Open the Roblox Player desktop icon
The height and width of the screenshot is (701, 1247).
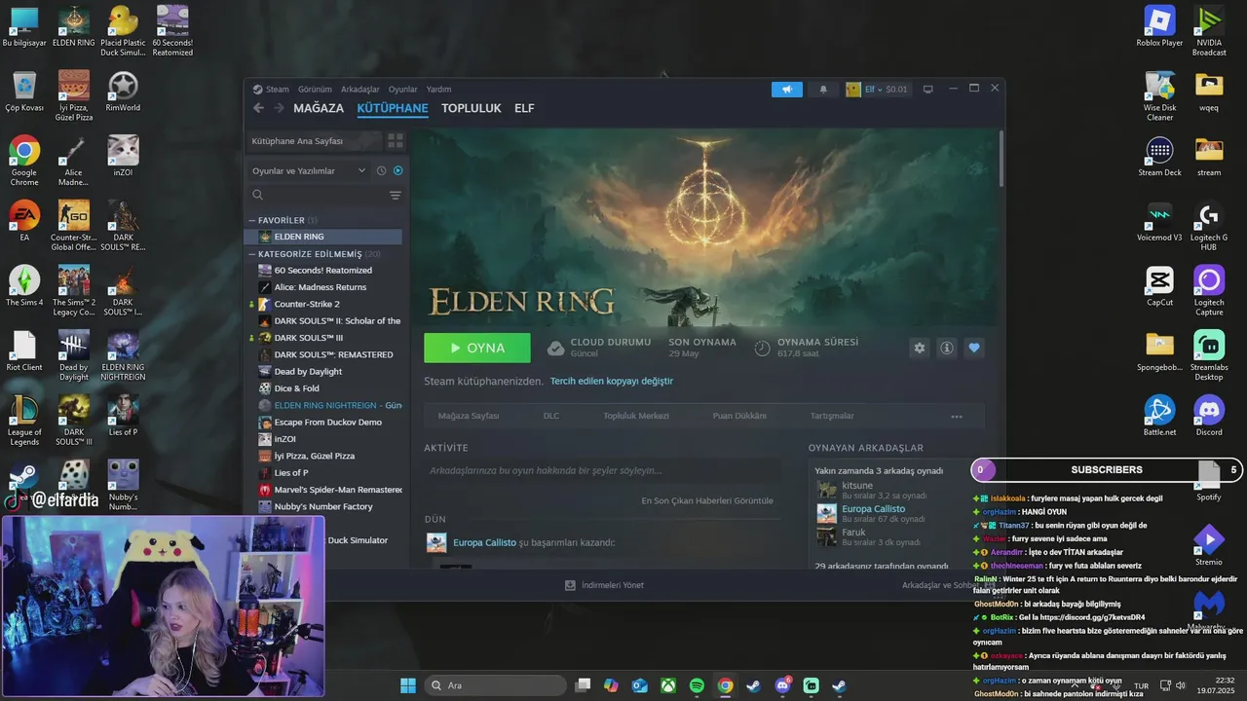1159,26
